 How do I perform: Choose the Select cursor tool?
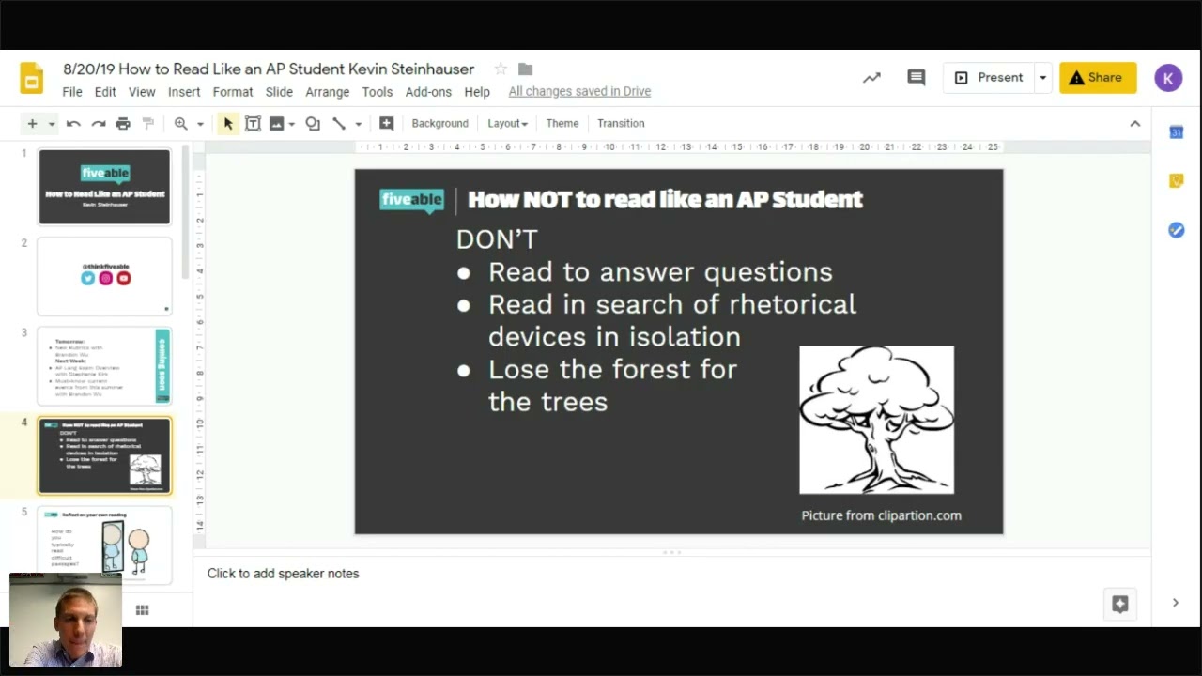pyautogui.click(x=228, y=123)
